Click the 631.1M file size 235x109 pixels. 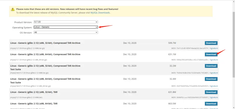(172, 54)
